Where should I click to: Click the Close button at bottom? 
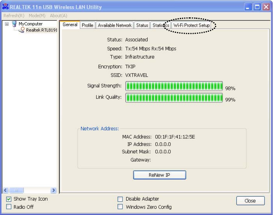coord(250,201)
